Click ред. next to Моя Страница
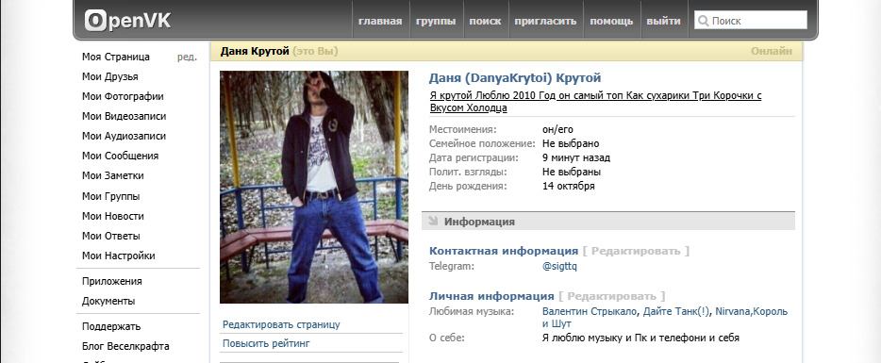The width and height of the screenshot is (881, 363). (x=187, y=57)
